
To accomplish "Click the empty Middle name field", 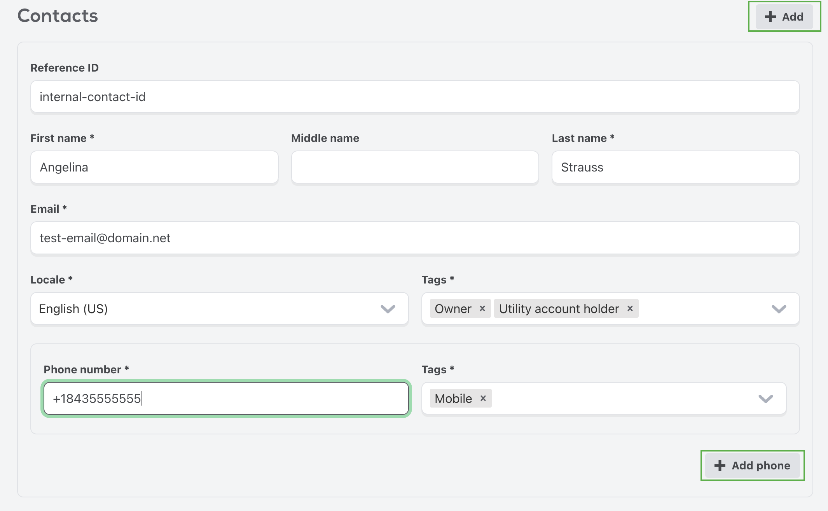I will (415, 167).
